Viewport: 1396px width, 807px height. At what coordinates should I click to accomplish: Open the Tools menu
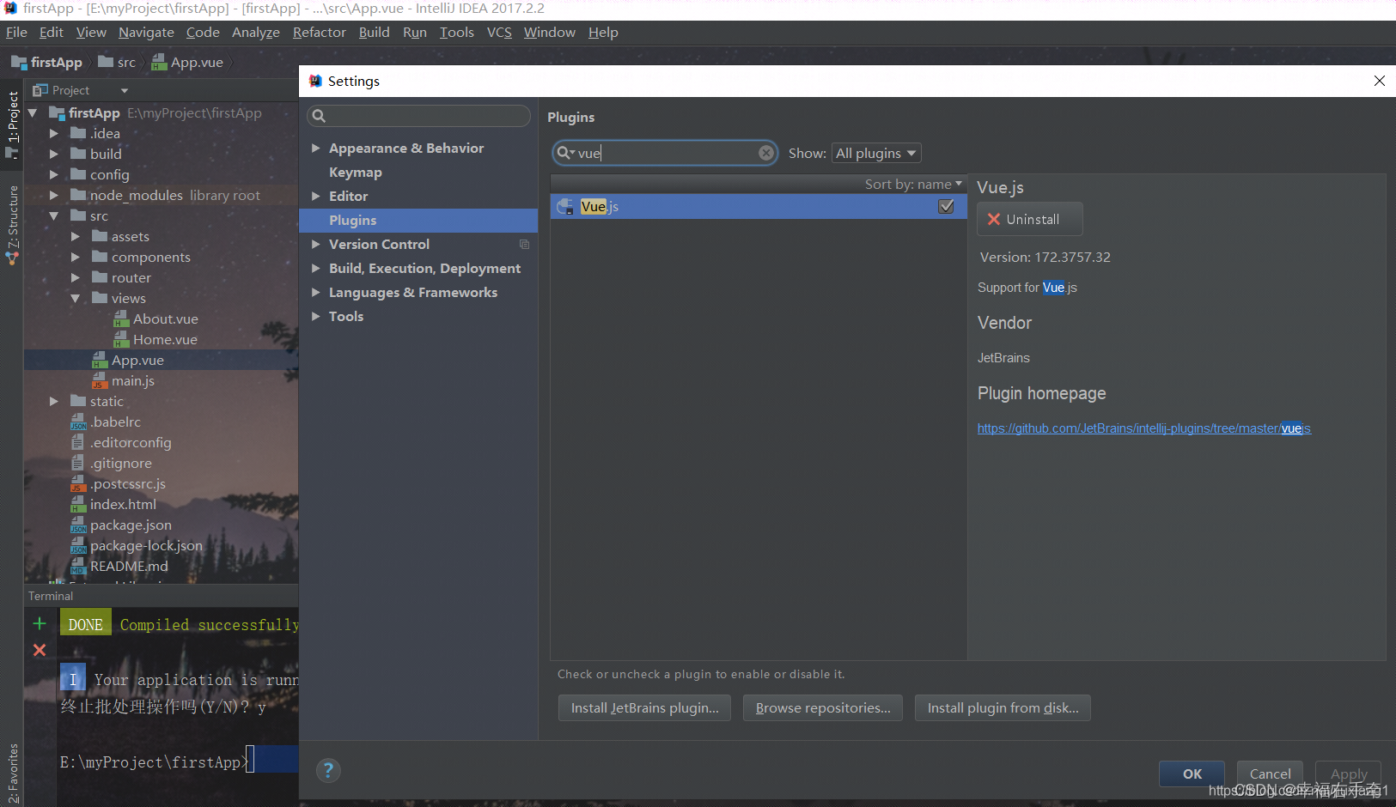click(x=456, y=32)
